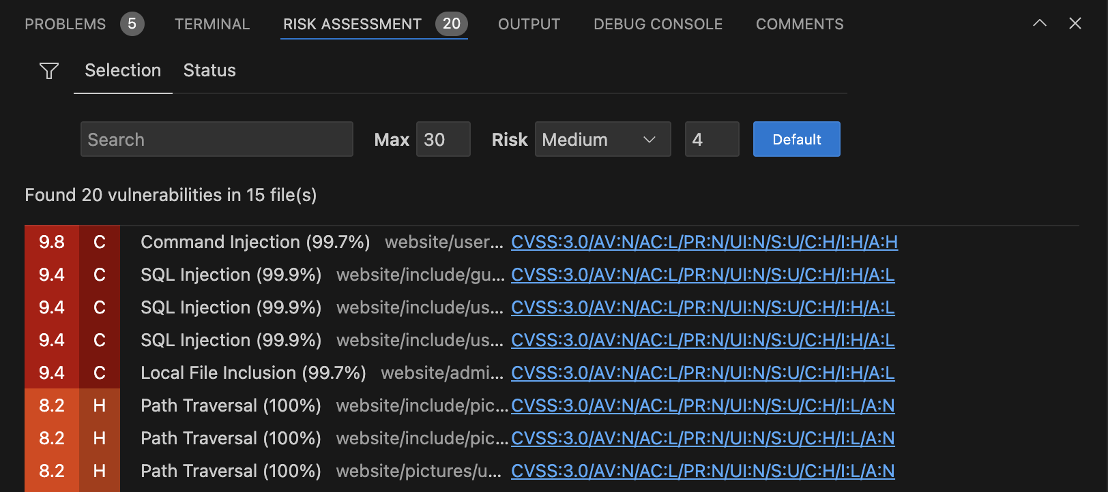
Task: Close the bottom panel
Action: point(1075,23)
